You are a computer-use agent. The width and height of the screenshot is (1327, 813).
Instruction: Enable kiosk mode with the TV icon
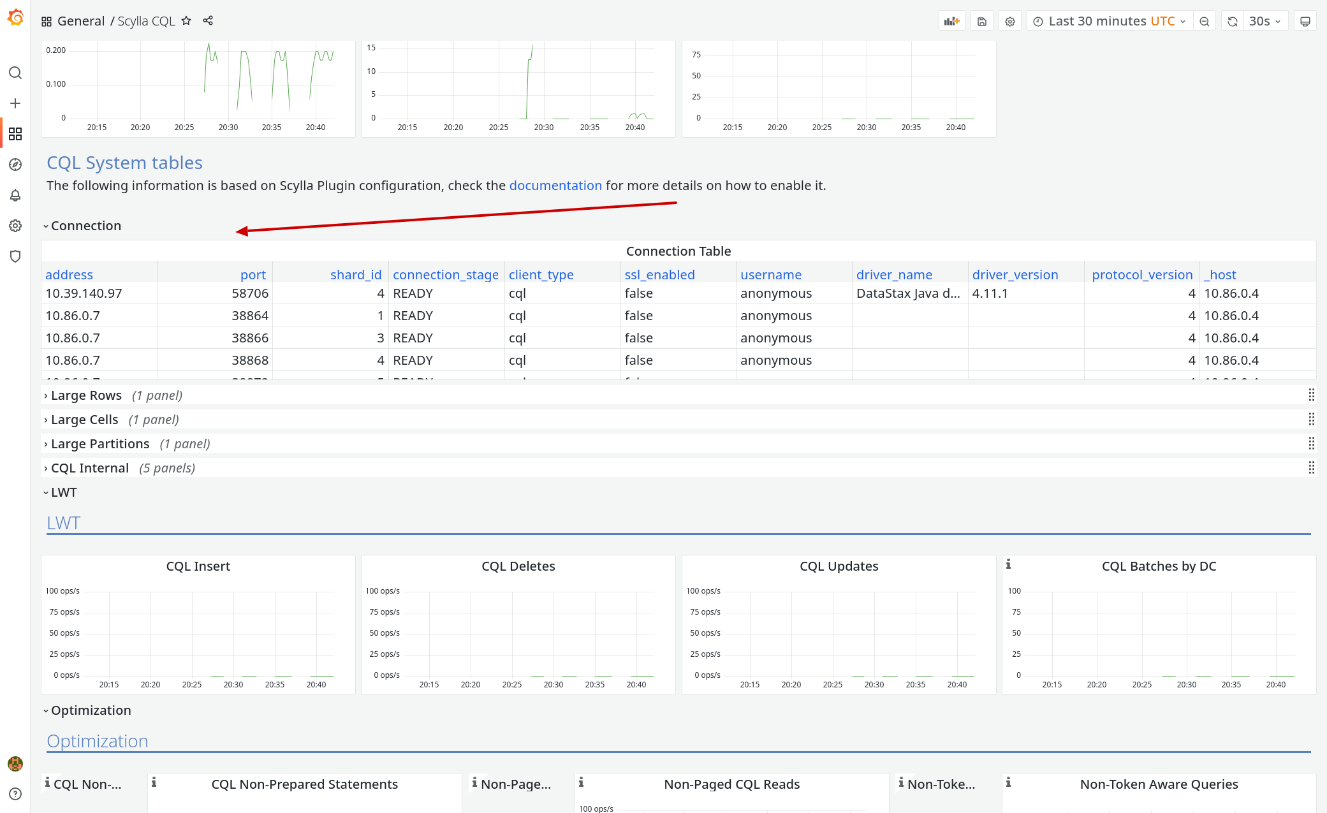click(1305, 20)
